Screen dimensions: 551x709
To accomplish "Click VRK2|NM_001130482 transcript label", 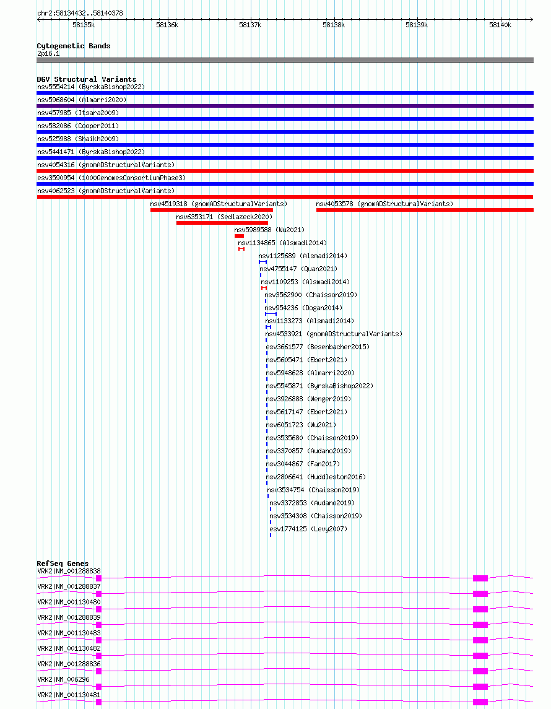I will pos(69,649).
